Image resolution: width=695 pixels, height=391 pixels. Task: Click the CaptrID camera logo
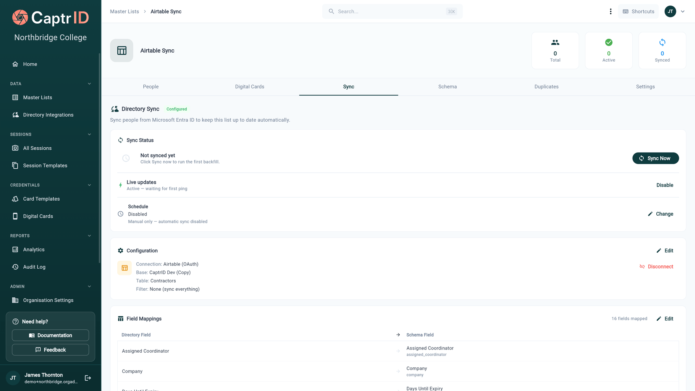coord(20,17)
